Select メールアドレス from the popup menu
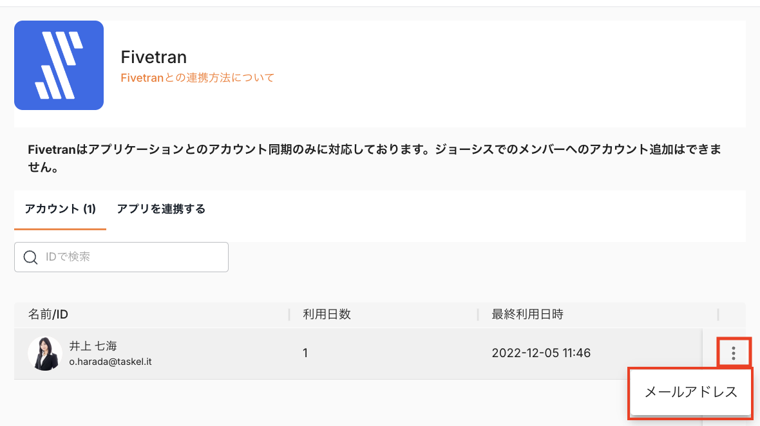 point(690,393)
